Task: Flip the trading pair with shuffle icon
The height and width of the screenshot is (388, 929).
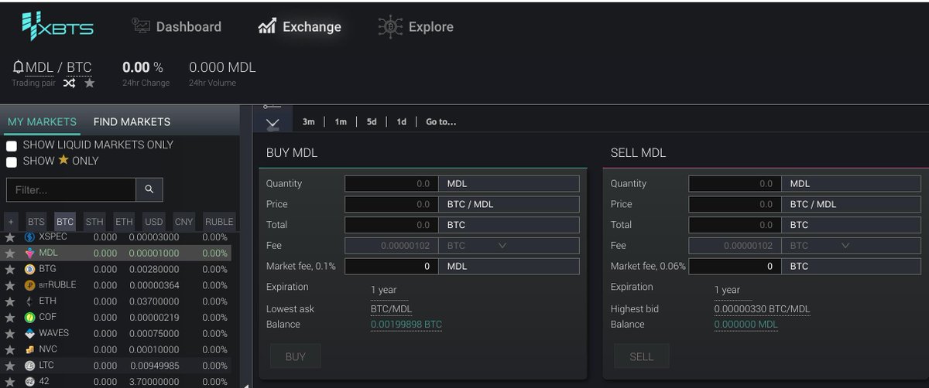Action: tap(69, 83)
